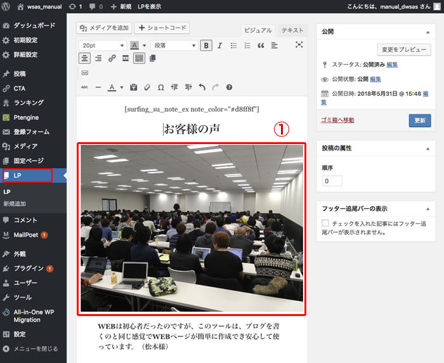Open keyboard shortcuts help icon
Screen dimensions: 444x363
click(230, 87)
